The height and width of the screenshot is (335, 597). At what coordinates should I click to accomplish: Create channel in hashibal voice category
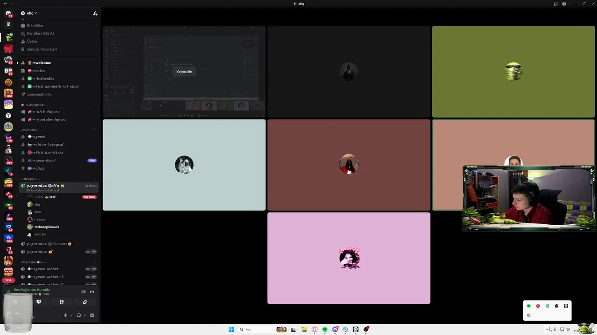(x=95, y=262)
